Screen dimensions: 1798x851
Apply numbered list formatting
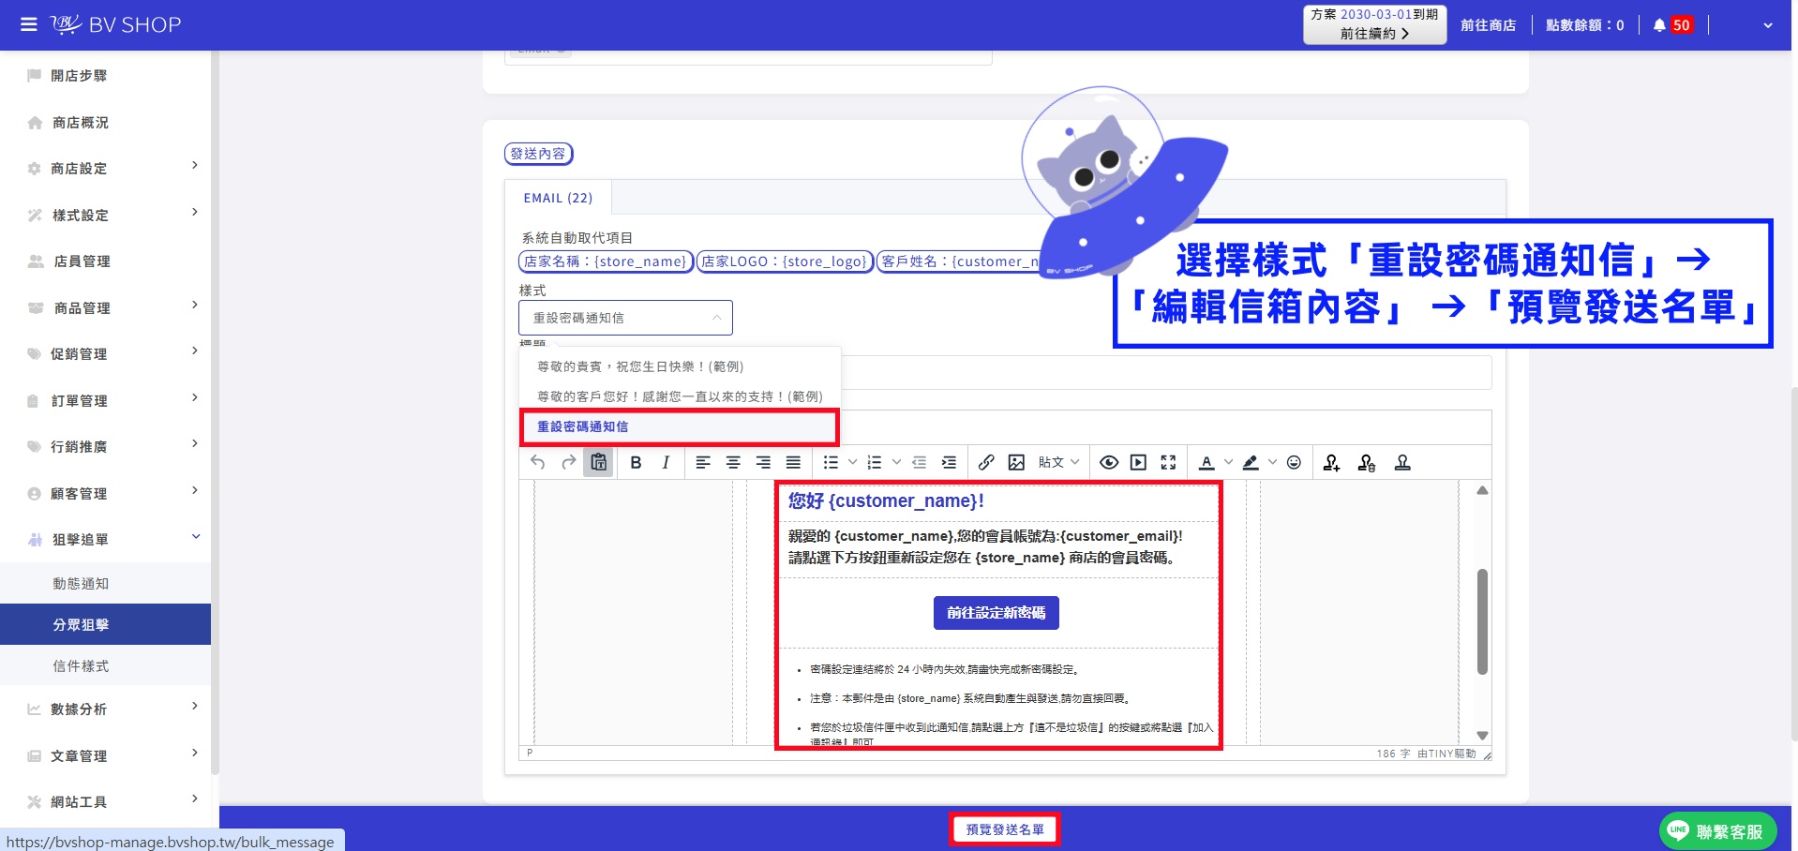(x=875, y=462)
